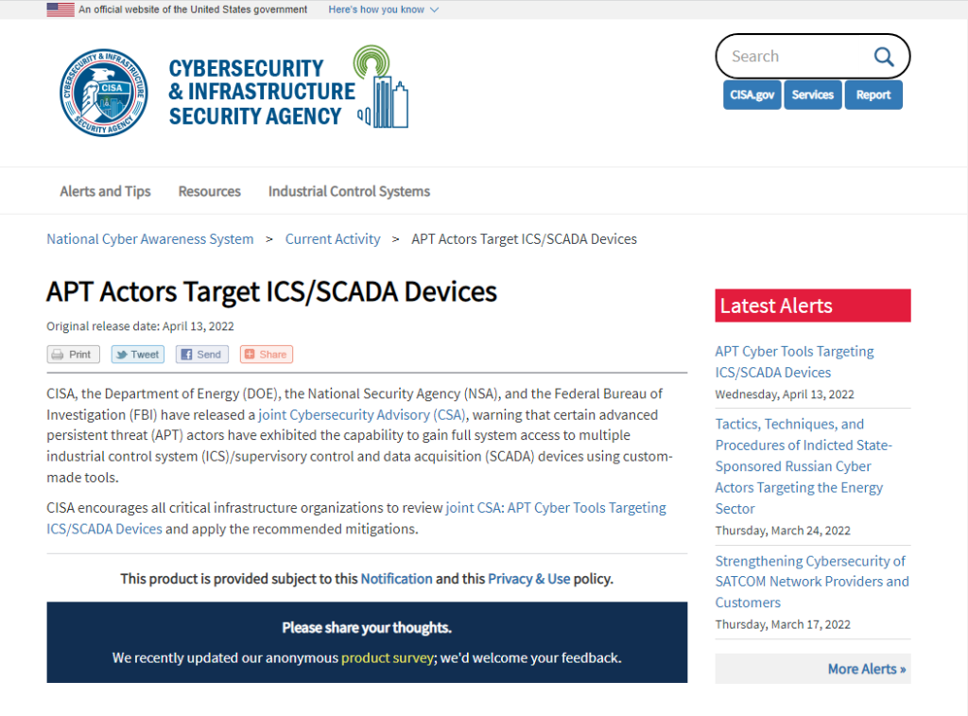The image size is (968, 716).
Task: Click the US flag icon
Action: click(x=60, y=9)
